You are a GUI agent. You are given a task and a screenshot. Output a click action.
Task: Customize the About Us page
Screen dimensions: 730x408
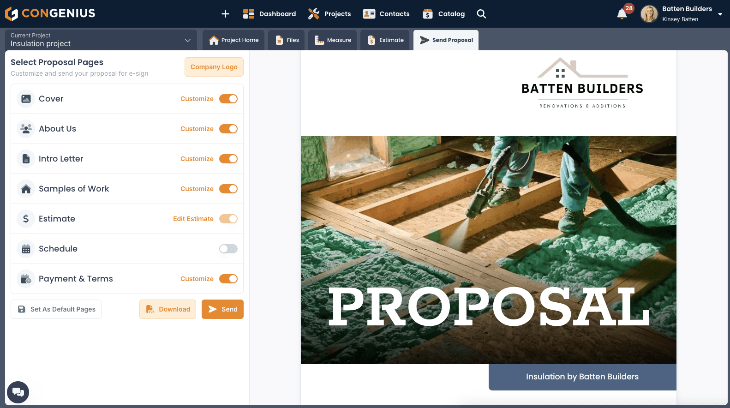point(197,129)
